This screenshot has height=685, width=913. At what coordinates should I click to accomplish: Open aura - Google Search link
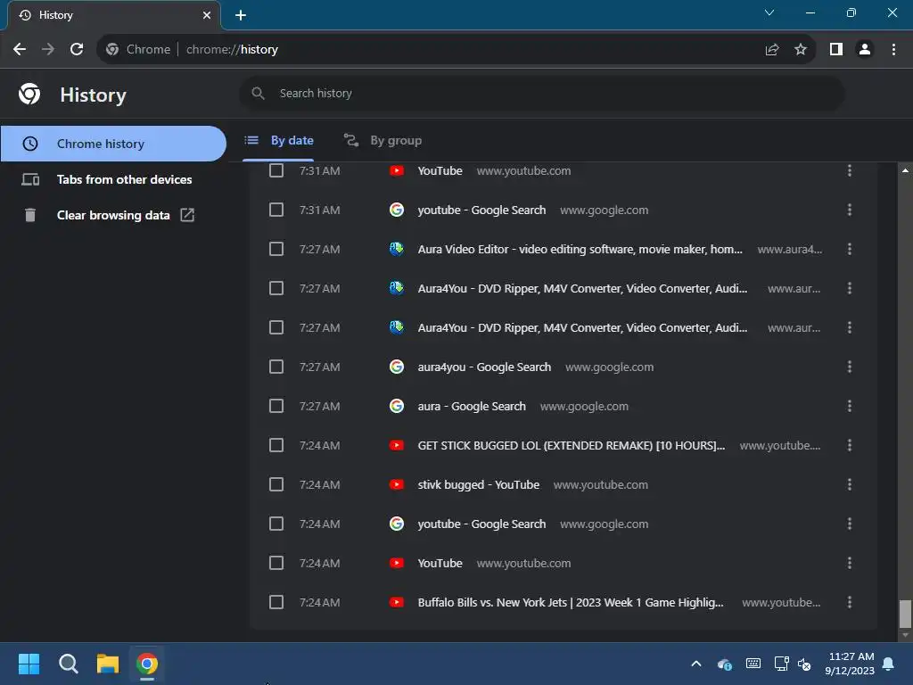(472, 406)
